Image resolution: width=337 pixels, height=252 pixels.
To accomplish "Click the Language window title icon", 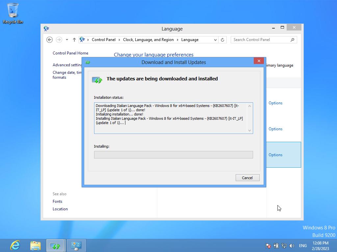I will pos(46,29).
